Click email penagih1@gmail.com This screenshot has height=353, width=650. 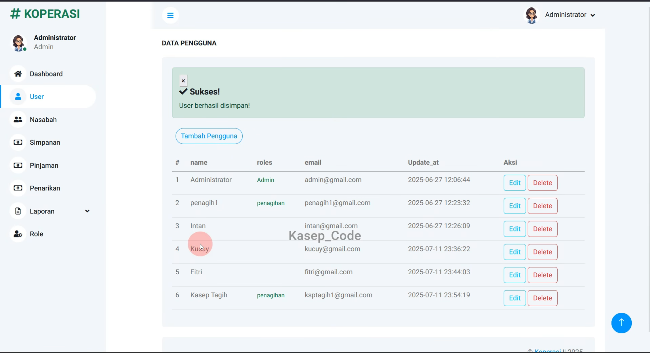point(337,203)
